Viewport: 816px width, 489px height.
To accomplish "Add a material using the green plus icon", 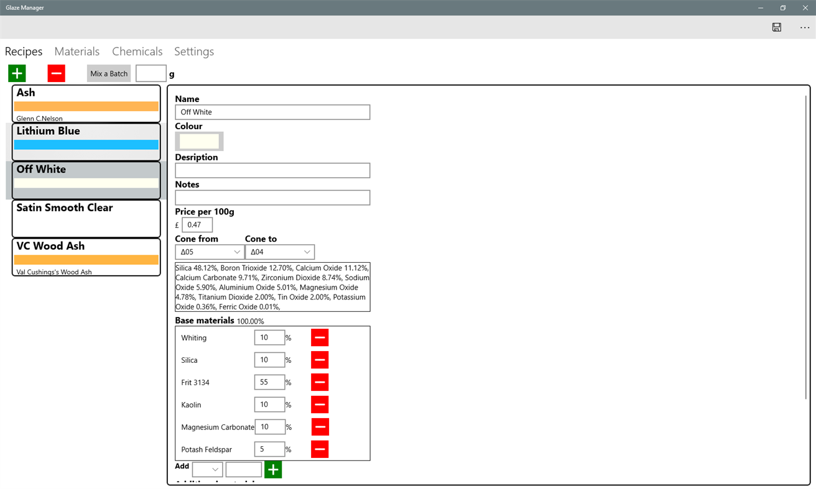I will click(272, 470).
